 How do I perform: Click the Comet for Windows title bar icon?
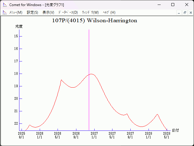click(x=5, y=5)
